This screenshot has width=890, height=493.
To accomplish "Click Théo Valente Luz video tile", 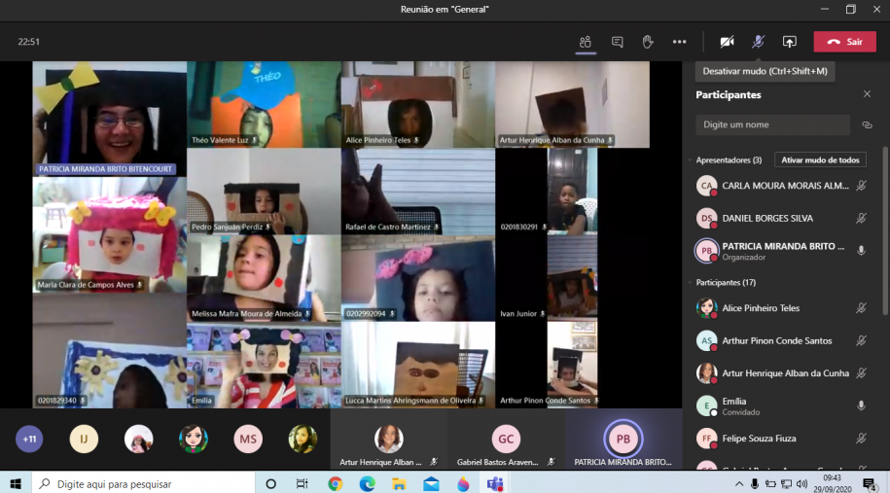I will click(x=264, y=104).
